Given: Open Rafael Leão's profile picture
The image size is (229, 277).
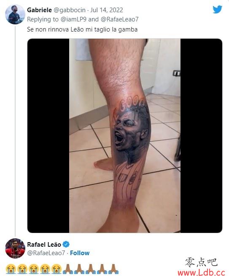Looking at the screenshot, I should (x=15, y=248).
